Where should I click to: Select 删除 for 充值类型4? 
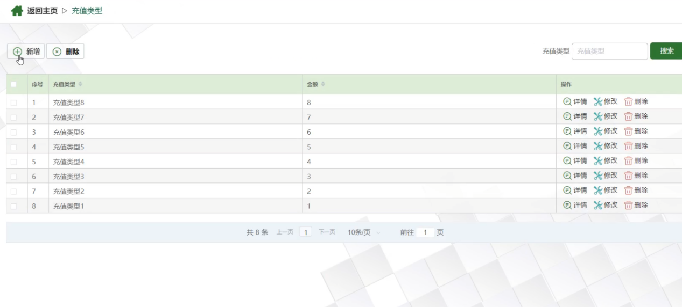[x=636, y=160]
